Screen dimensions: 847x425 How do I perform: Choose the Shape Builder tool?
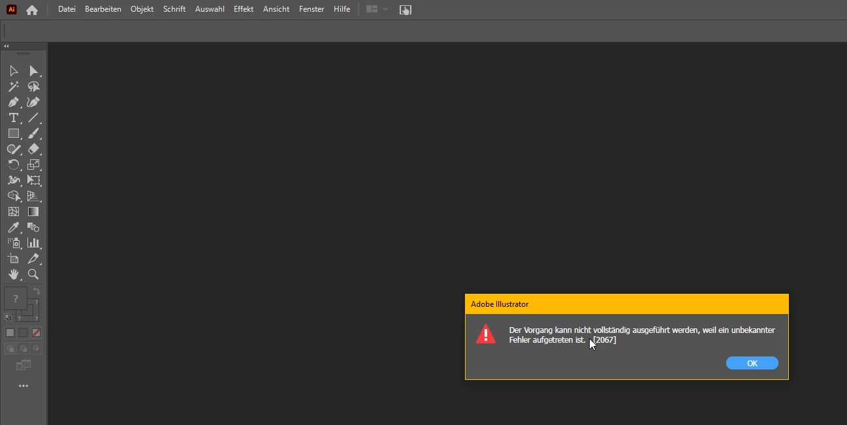tap(13, 196)
